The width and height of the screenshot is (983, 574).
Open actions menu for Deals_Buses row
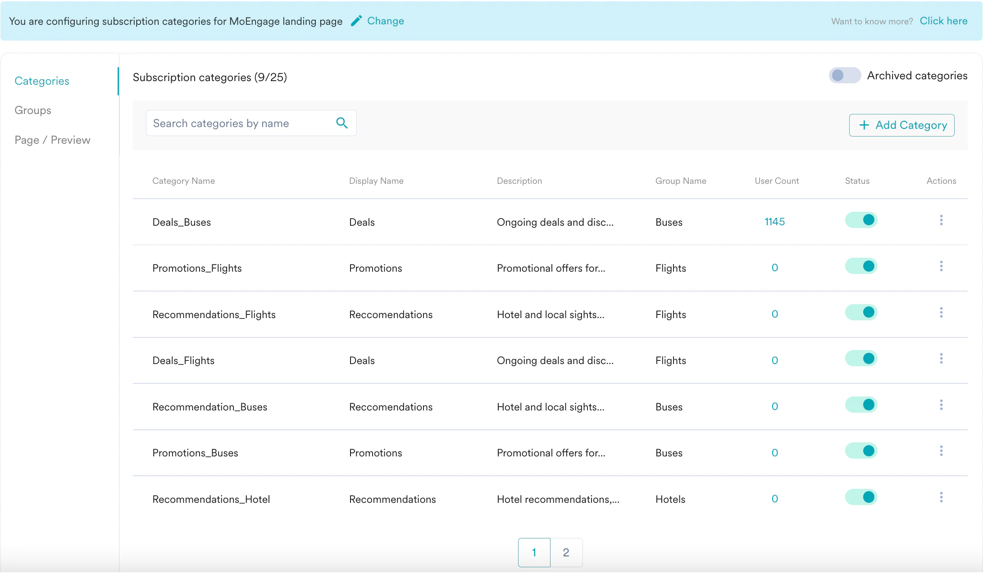coord(941,220)
